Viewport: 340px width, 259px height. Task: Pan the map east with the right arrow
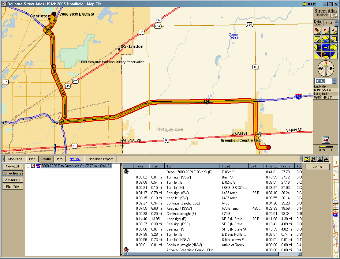click(x=334, y=47)
